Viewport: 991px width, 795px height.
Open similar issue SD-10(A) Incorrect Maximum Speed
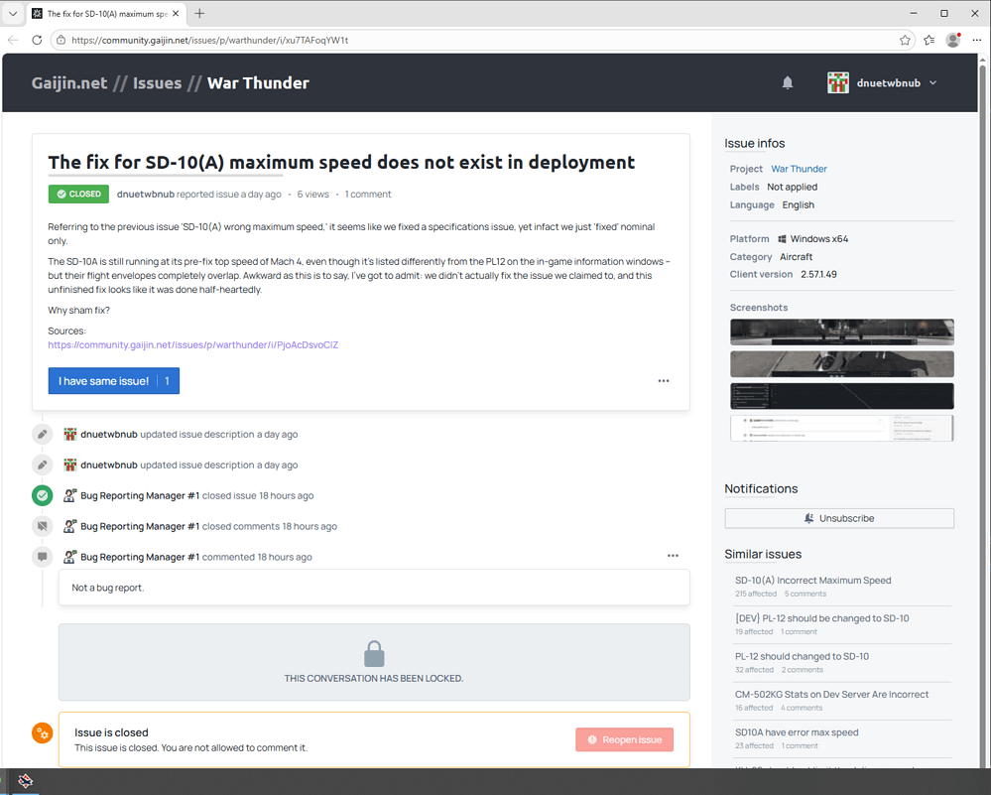[812, 580]
